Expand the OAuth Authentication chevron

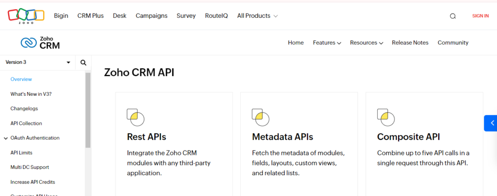6,138
